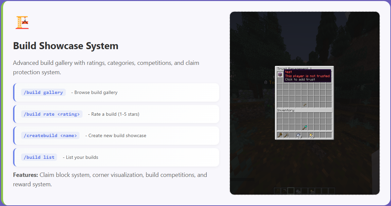Click the wooden mallet in the inventory
Image resolution: width=391 pixels, height=206 pixels.
coord(280,135)
